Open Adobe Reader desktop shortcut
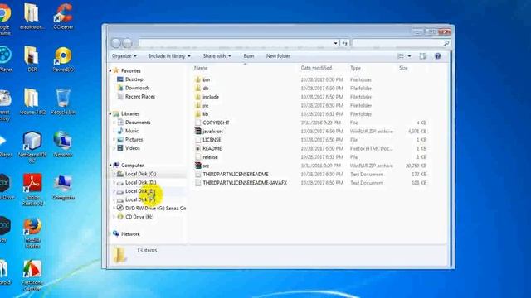This screenshot has height=298, width=531. pos(32,190)
